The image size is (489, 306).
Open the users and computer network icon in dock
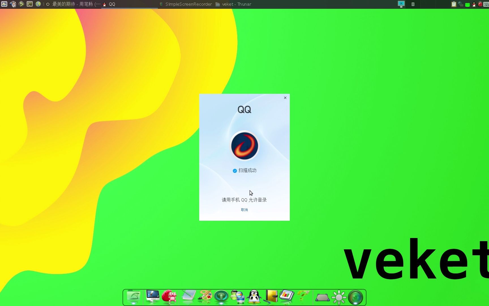coord(238,297)
